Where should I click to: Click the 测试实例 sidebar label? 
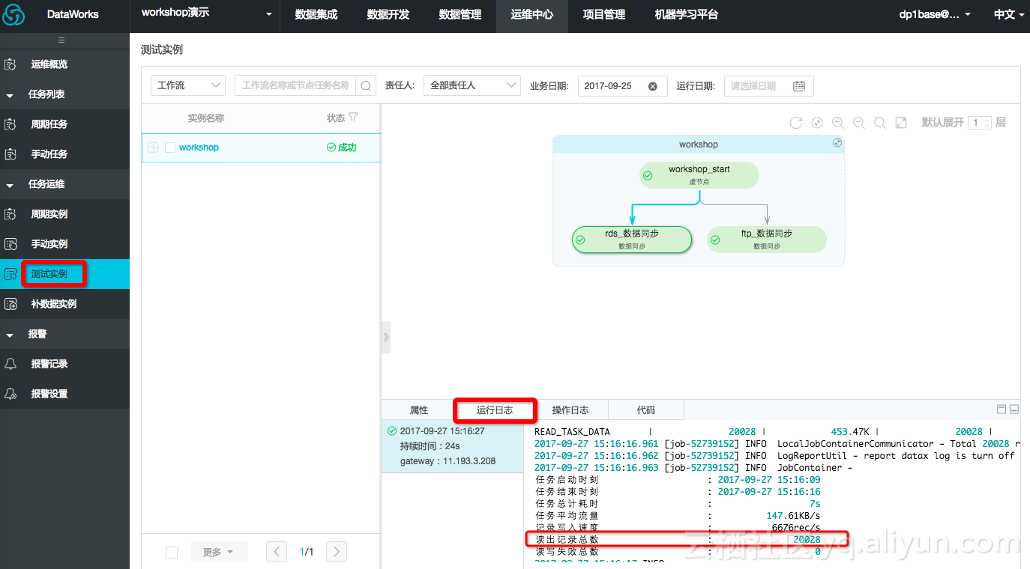pos(49,274)
